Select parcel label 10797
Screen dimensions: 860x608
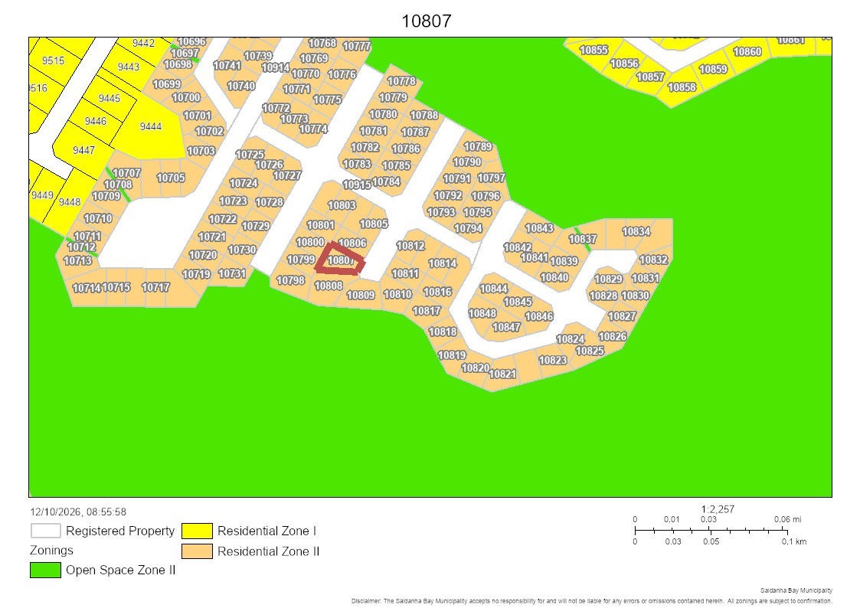pos(492,178)
